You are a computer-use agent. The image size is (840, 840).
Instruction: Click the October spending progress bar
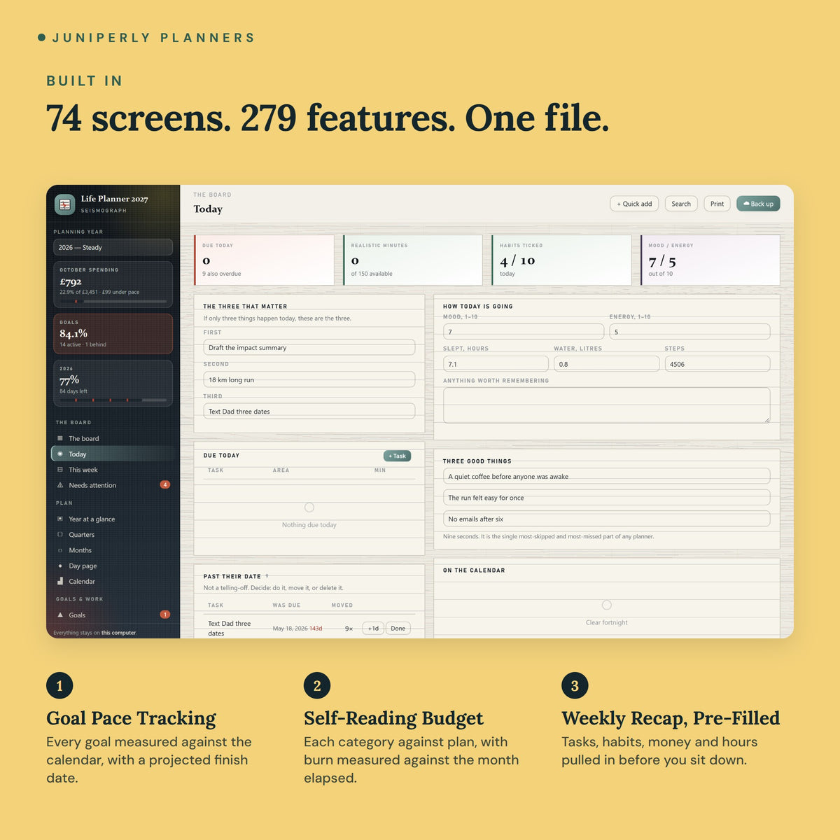(x=113, y=302)
